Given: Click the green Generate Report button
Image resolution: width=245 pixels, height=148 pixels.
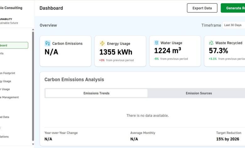Looking at the screenshot, I should pyautogui.click(x=233, y=8).
